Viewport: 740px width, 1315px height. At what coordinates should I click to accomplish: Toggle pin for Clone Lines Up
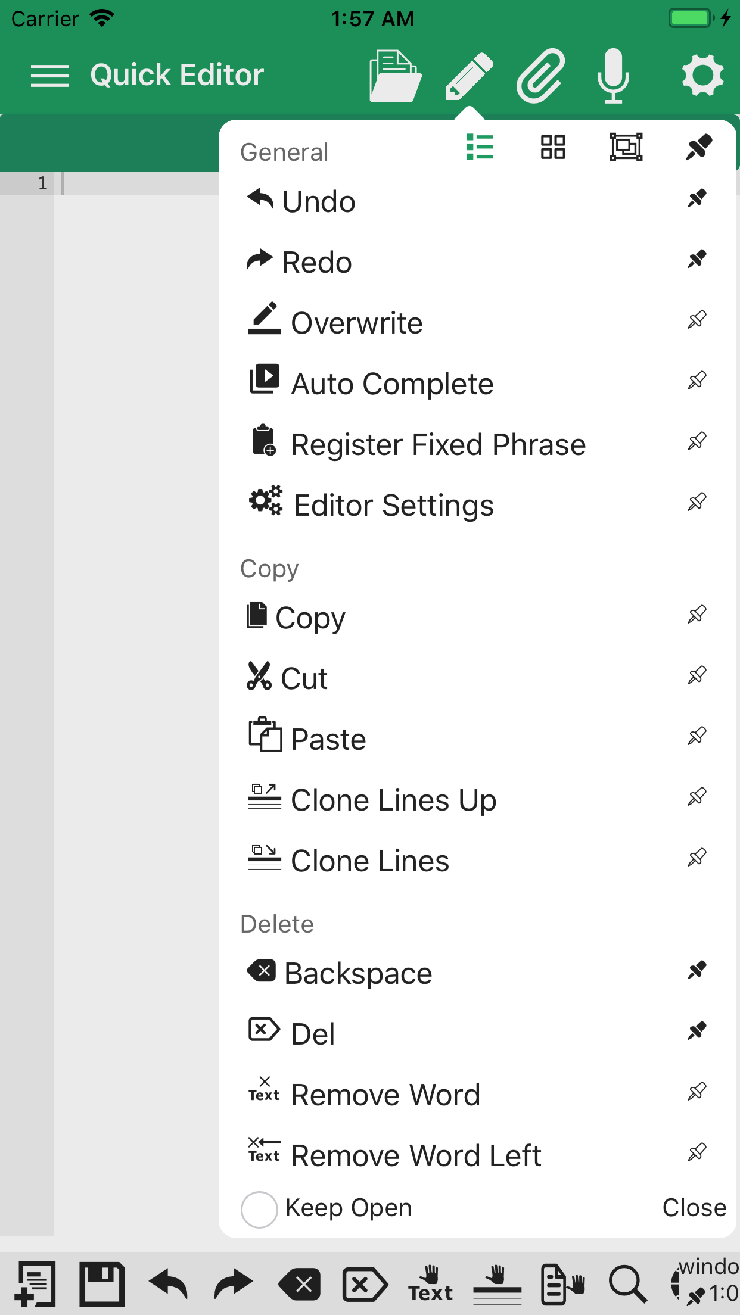pyautogui.click(x=697, y=797)
